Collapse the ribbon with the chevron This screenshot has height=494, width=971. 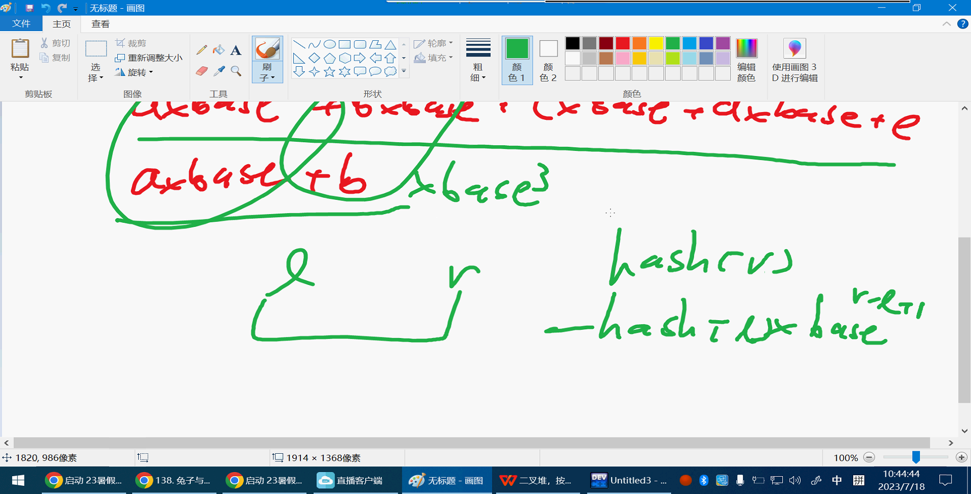[947, 24]
